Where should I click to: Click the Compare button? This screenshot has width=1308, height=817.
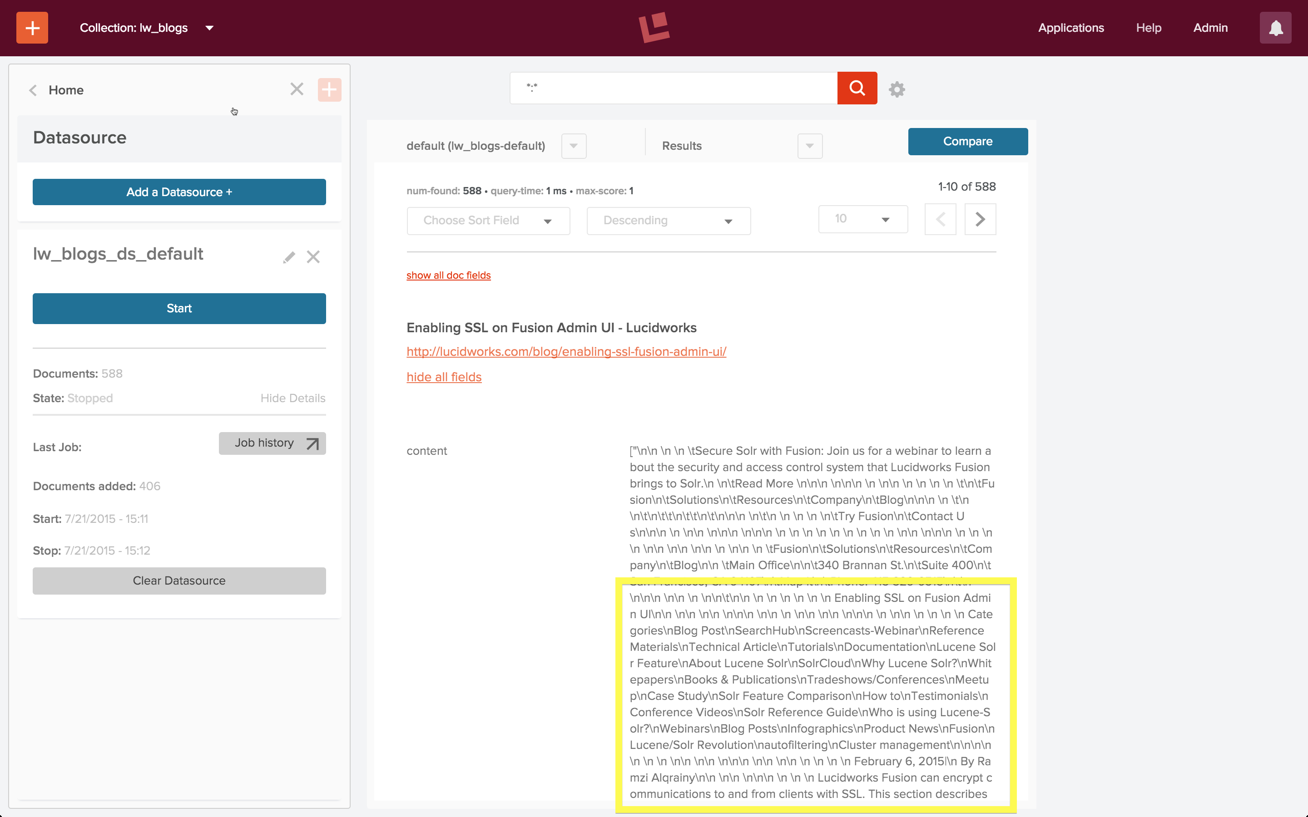(x=967, y=141)
